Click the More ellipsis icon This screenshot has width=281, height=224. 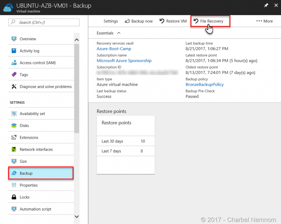(259, 21)
